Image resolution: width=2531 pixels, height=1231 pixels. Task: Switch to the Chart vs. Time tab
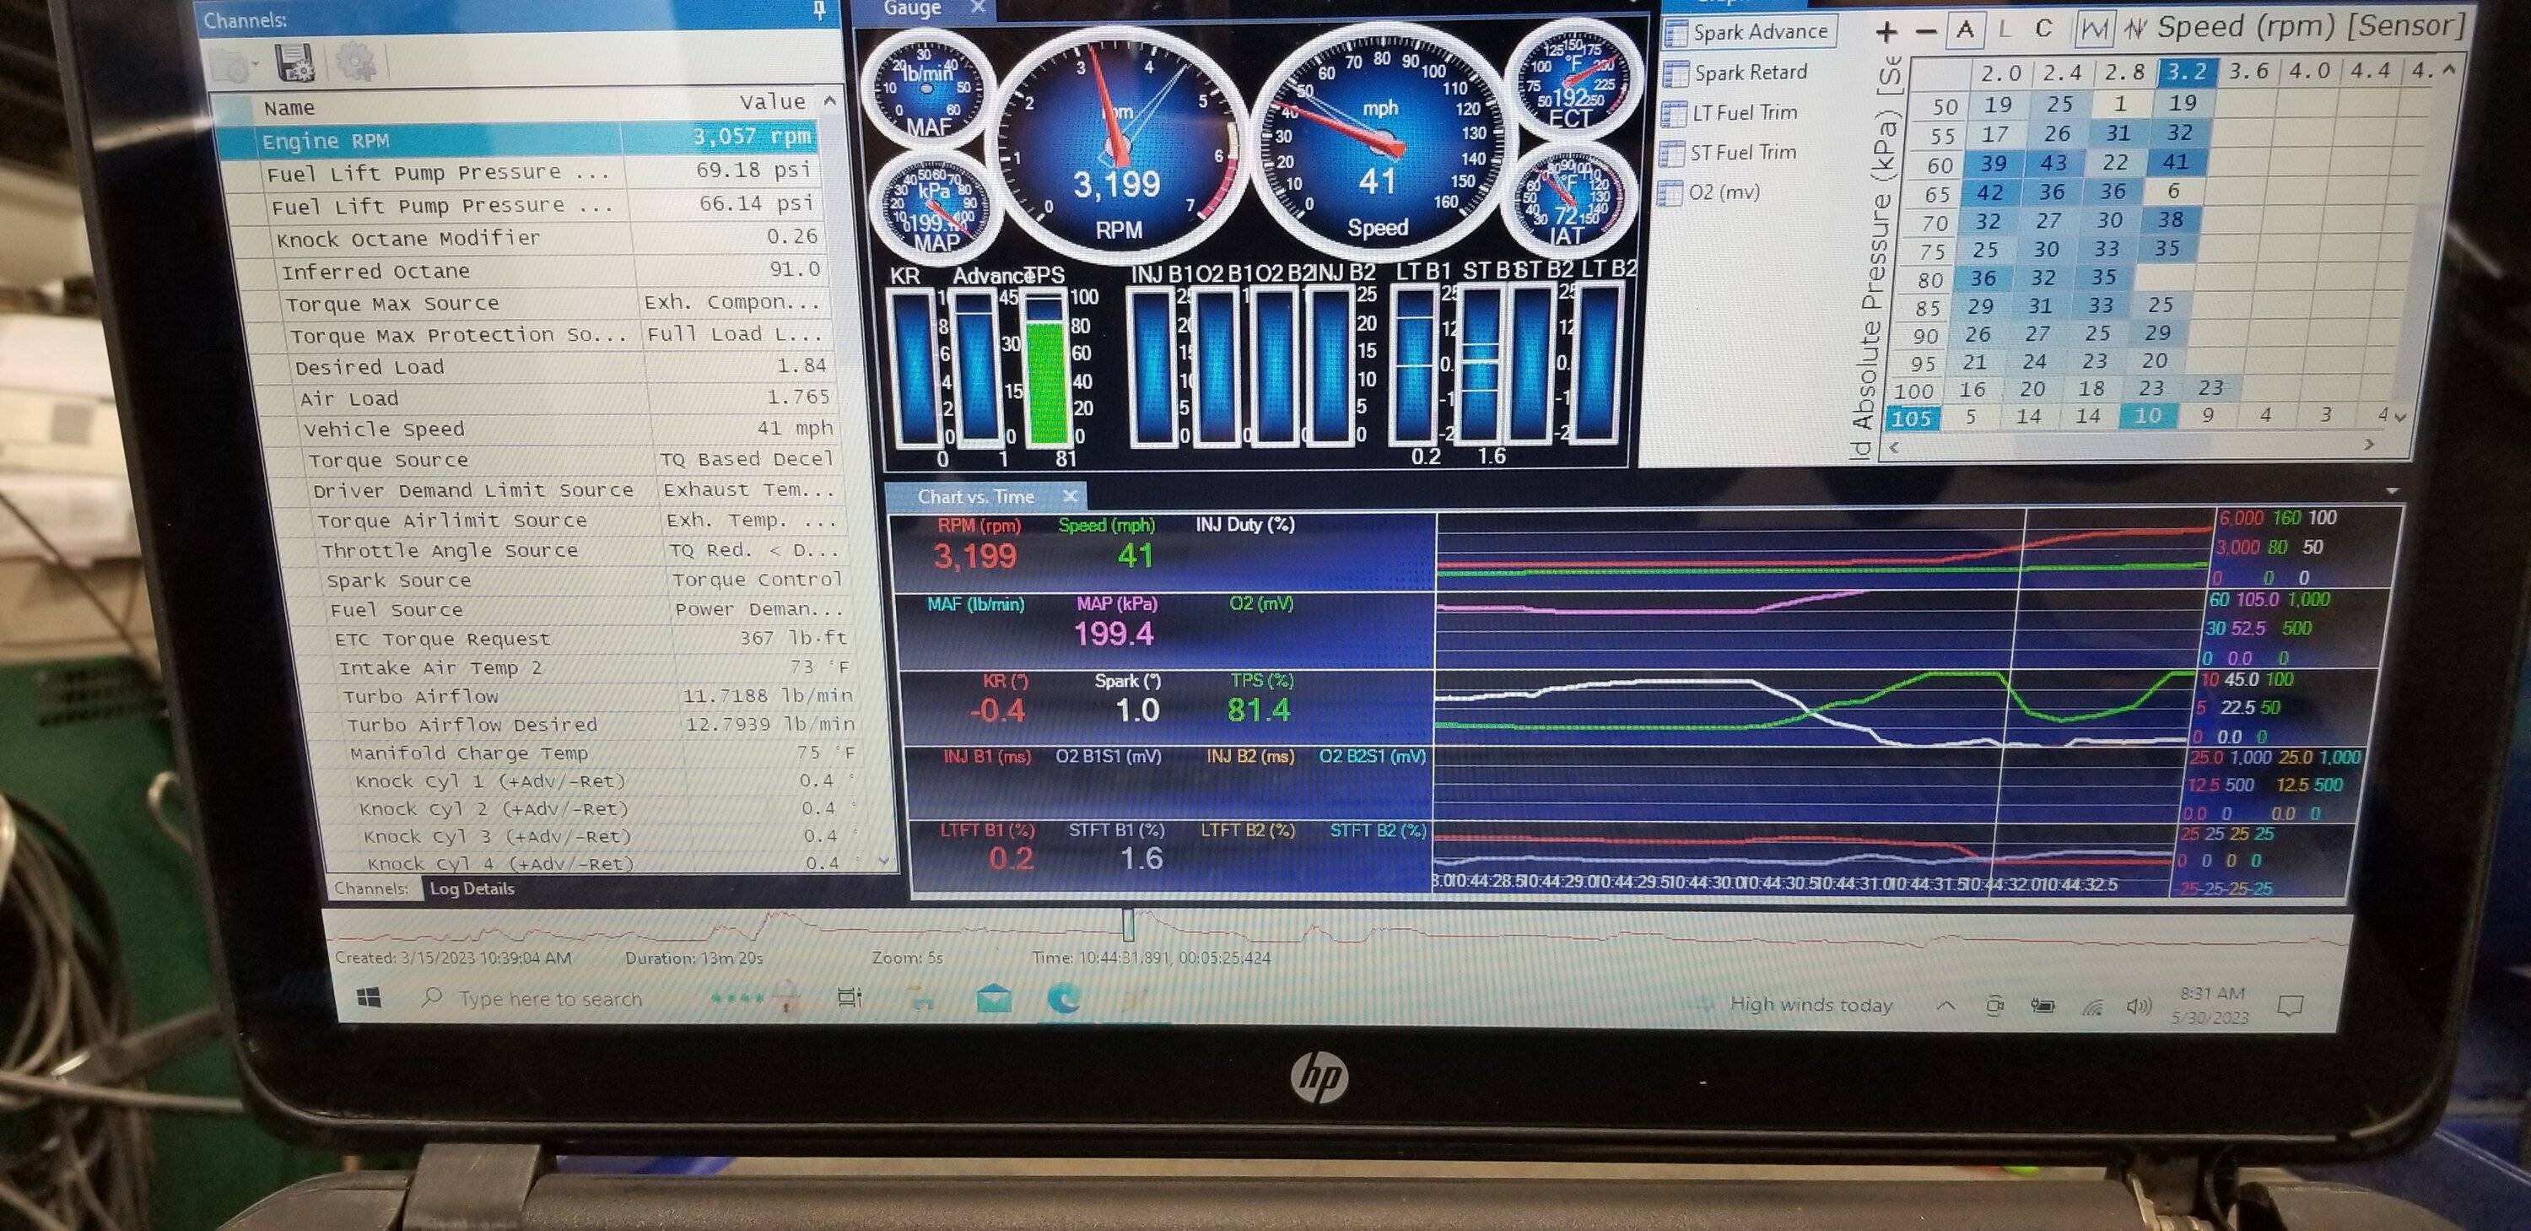pos(975,496)
